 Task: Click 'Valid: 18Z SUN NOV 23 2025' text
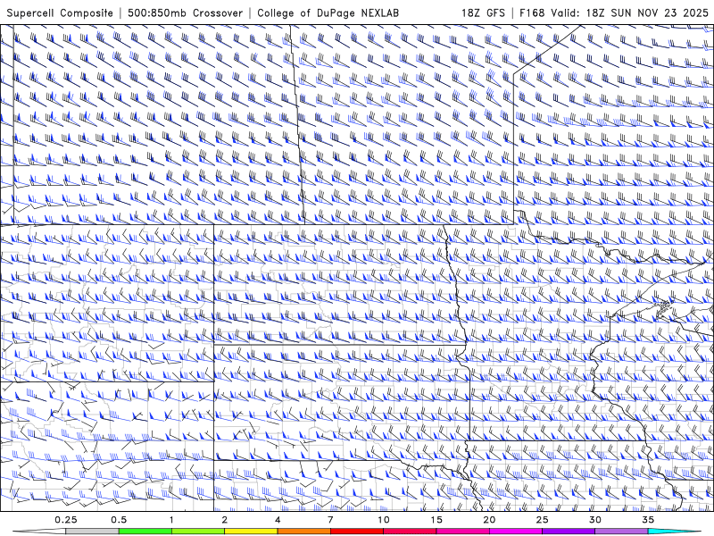[x=630, y=13]
